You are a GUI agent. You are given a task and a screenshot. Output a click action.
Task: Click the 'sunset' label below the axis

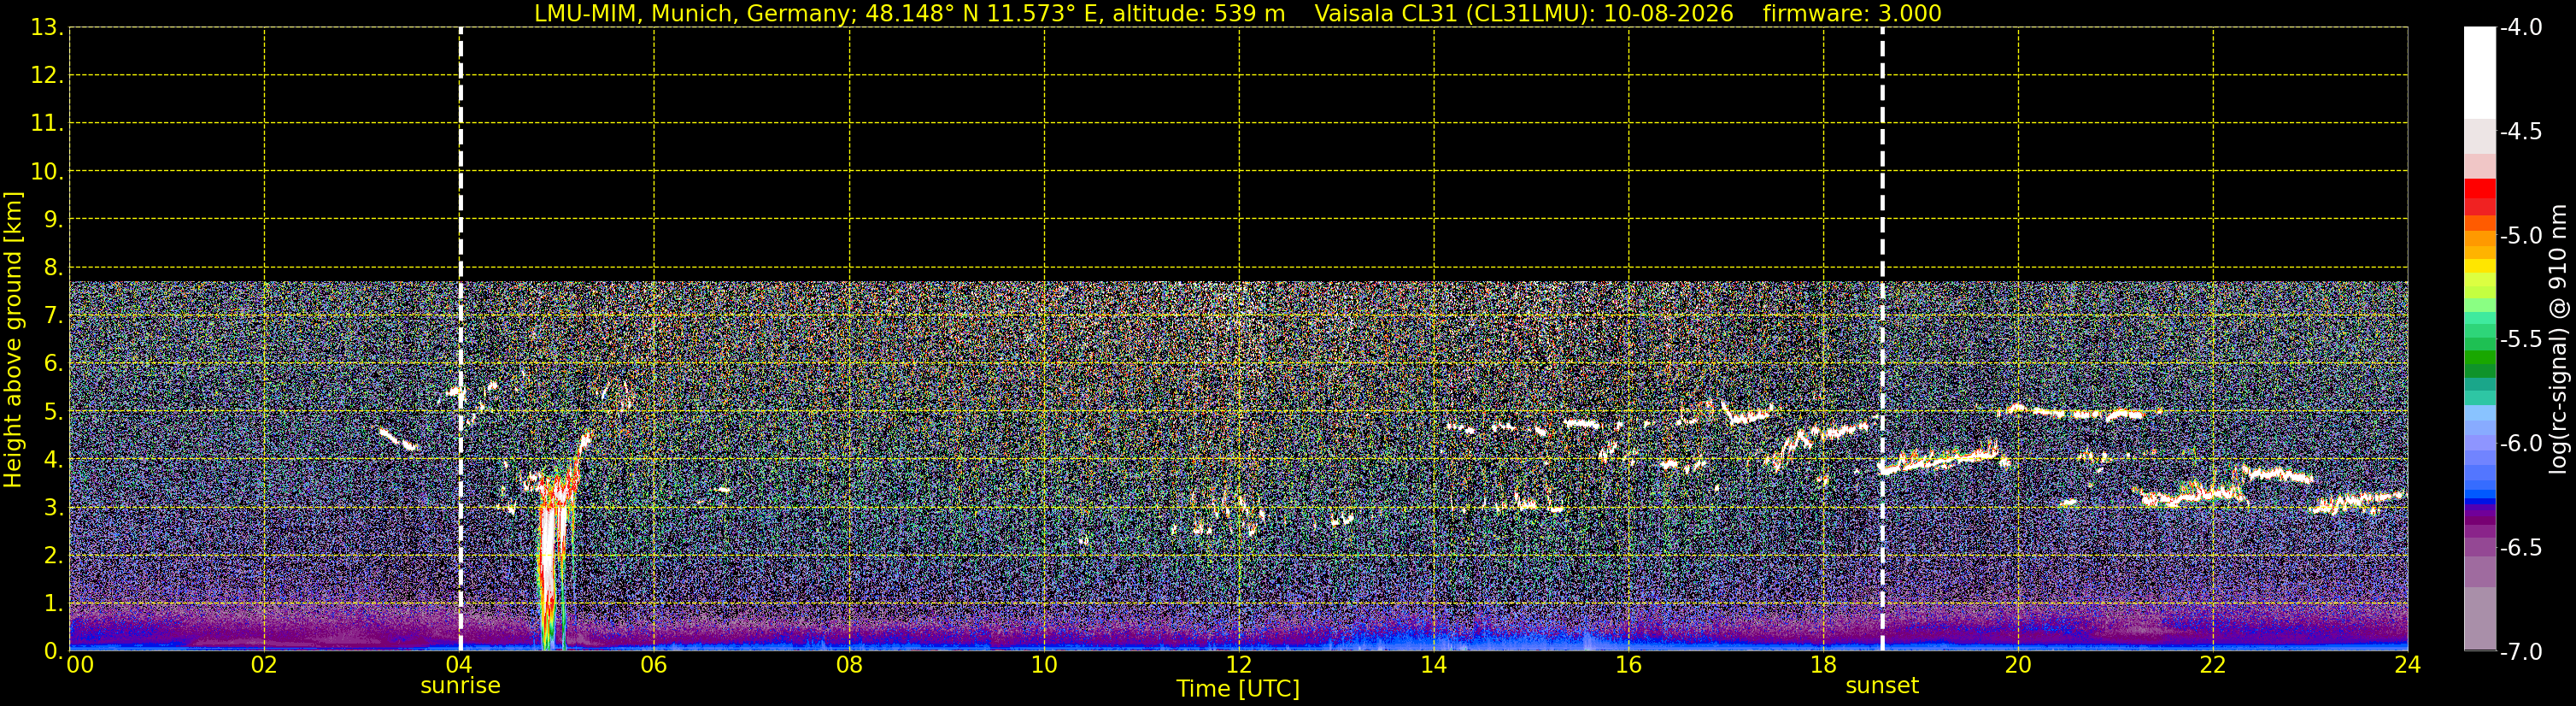pos(1882,686)
